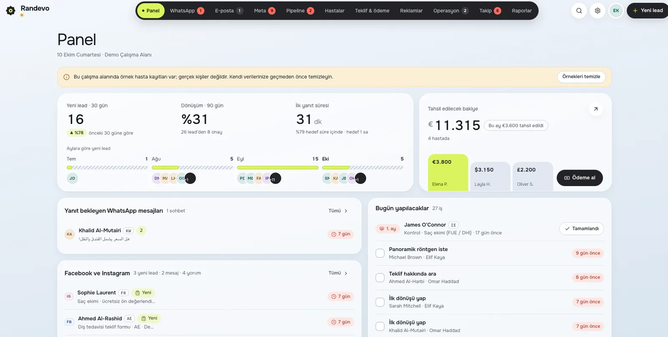This screenshot has width=668, height=337.
Task: Open the EK user avatar menu
Action: [x=616, y=11]
